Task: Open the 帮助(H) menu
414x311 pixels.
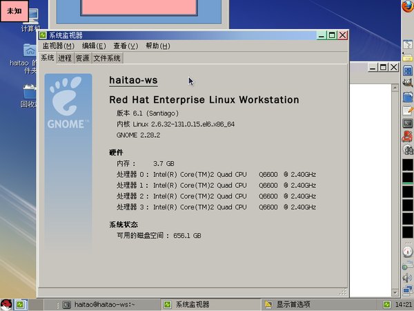Action: coord(158,46)
